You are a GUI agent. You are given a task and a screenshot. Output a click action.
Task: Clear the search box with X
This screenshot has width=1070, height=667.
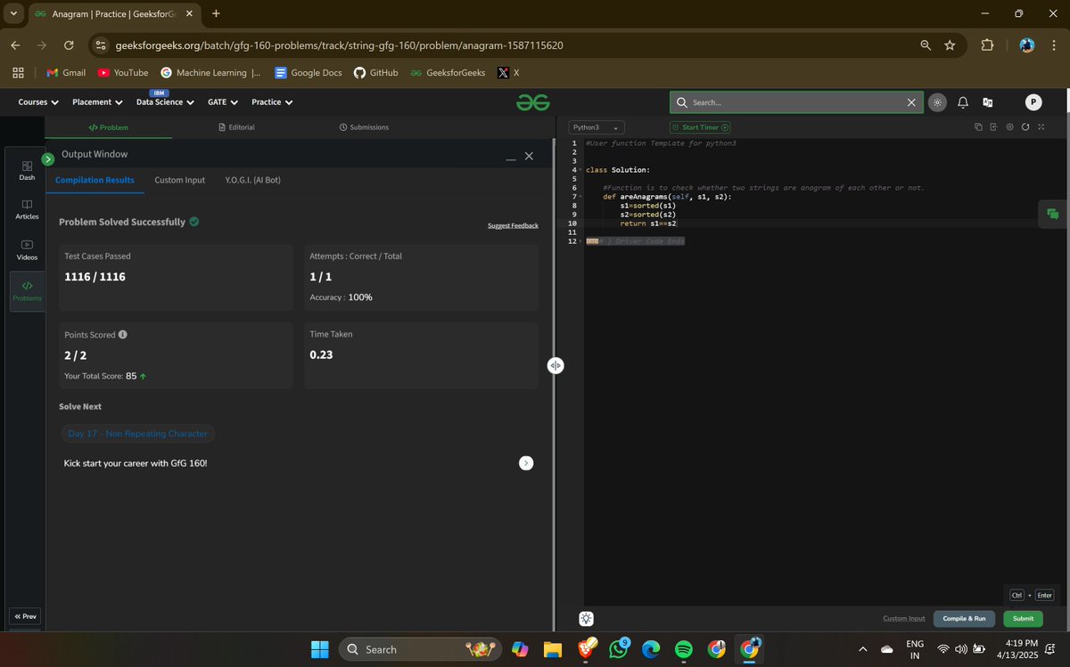click(911, 102)
